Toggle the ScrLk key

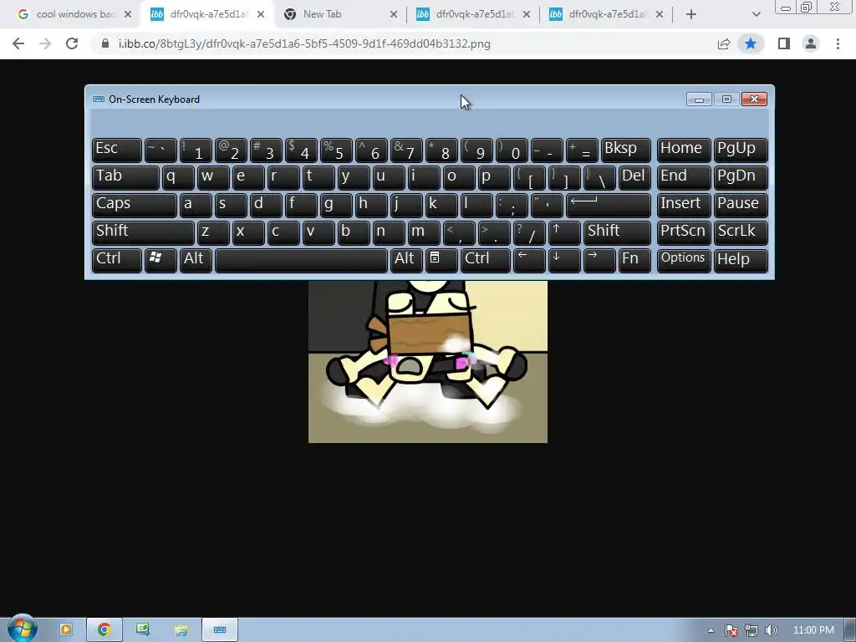741,232
